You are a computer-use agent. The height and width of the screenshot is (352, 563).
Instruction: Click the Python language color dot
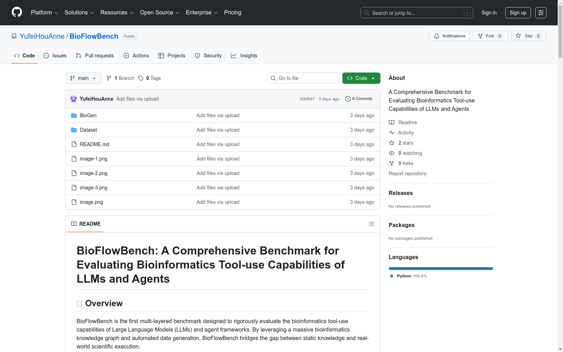[392, 276]
